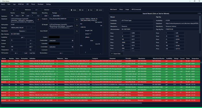This screenshot has width=202, height=108.
Task: Select table row with partnumber R-241
Action: coord(100,87)
